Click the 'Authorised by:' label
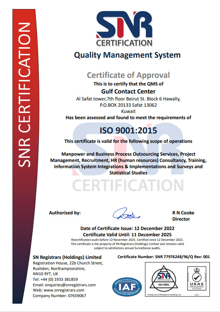 (65, 213)
